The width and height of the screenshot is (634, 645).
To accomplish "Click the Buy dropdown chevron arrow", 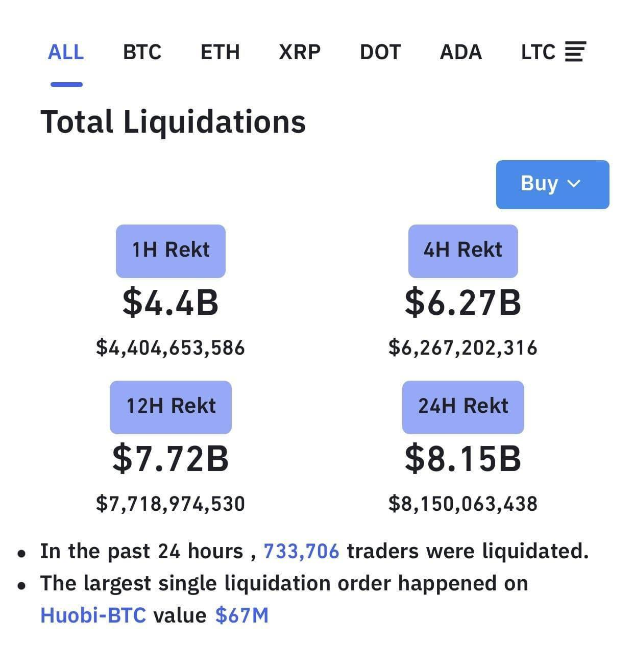I will coord(574,184).
